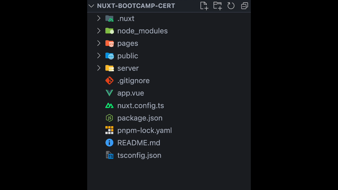Click the New File icon
This screenshot has width=338, height=190.
point(204,6)
